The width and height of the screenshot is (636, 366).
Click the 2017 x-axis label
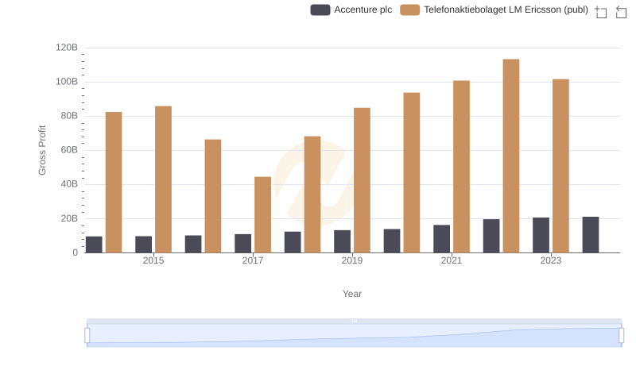253,260
